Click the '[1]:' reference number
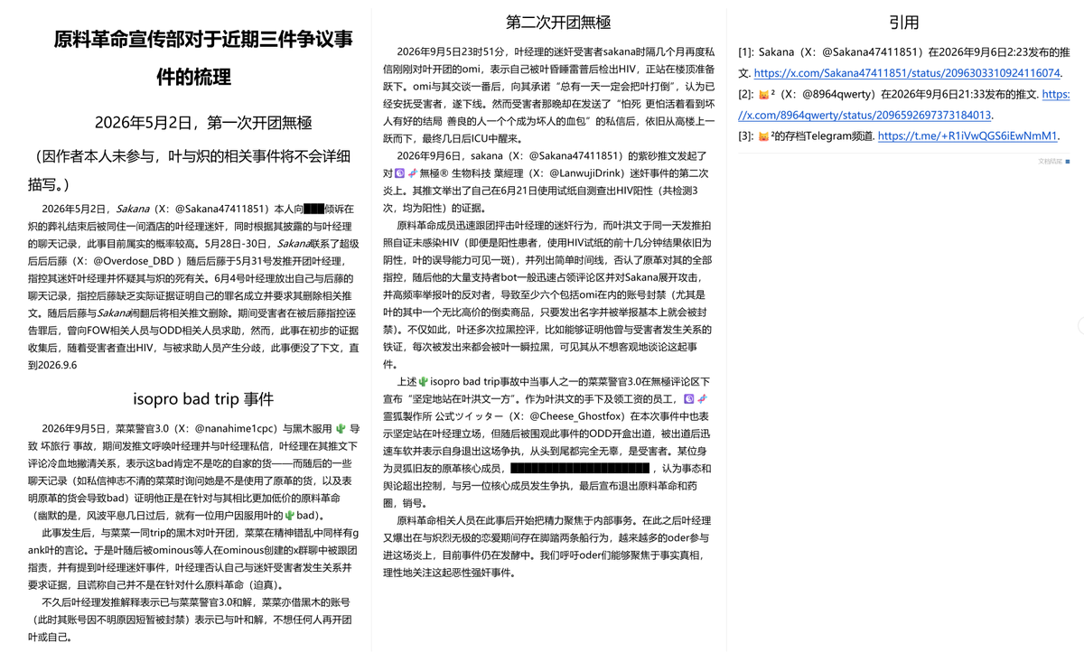 (746, 52)
